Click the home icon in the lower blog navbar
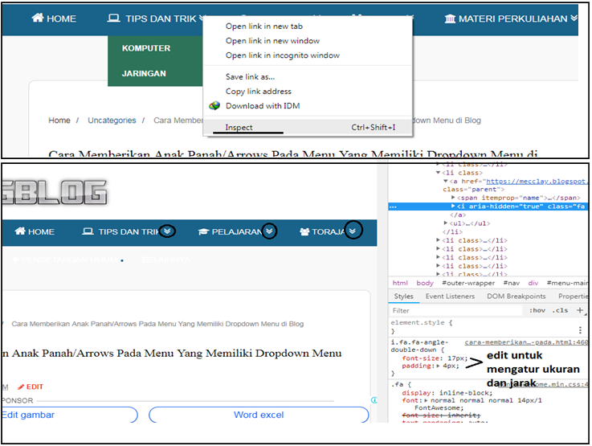 [20, 231]
